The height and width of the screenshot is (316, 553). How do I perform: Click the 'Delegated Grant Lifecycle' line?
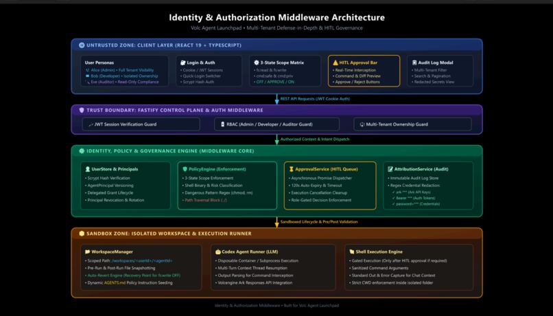(109, 193)
